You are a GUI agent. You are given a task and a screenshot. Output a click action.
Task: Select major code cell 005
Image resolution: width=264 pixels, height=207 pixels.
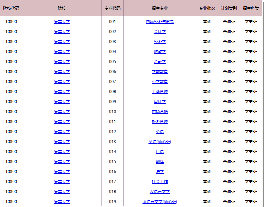click(x=113, y=62)
